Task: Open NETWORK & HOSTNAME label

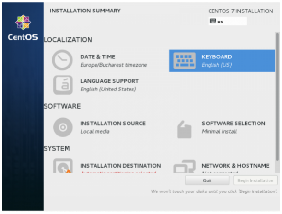Action: 235,166
